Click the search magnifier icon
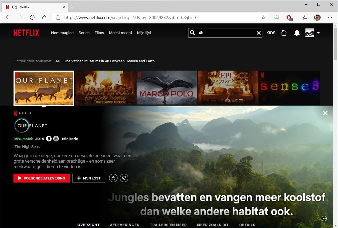 click(x=193, y=33)
